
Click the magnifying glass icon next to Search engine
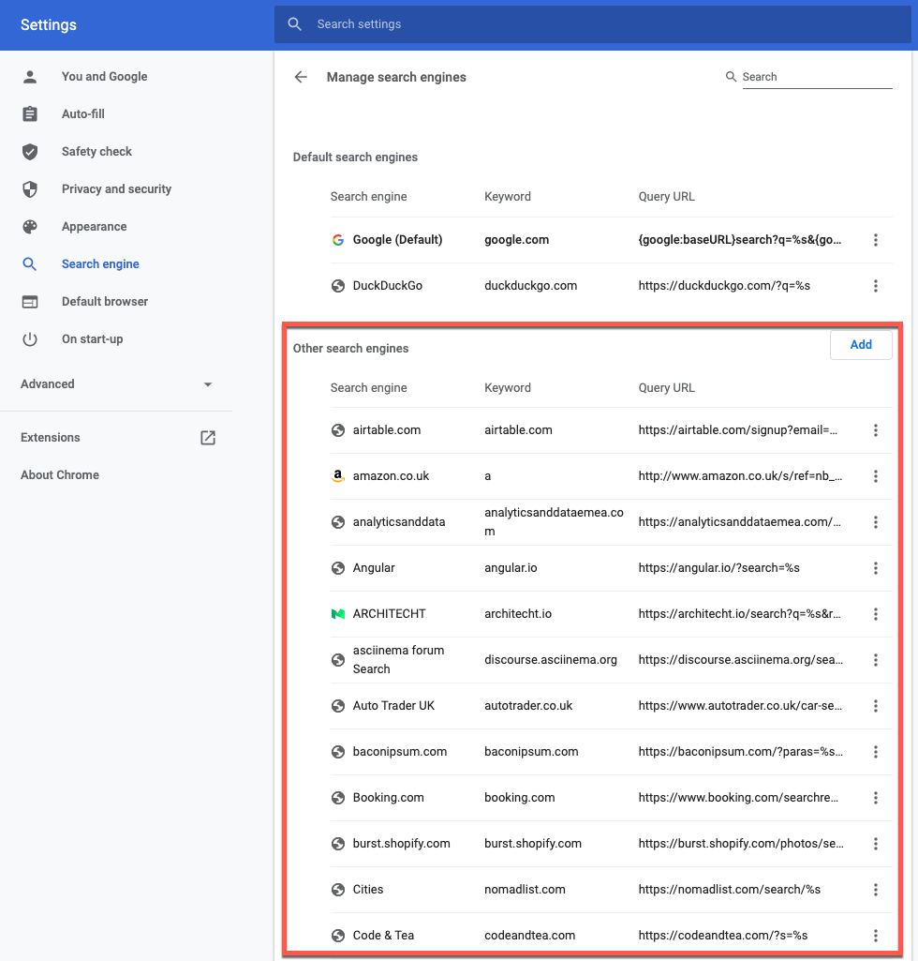pyautogui.click(x=29, y=263)
